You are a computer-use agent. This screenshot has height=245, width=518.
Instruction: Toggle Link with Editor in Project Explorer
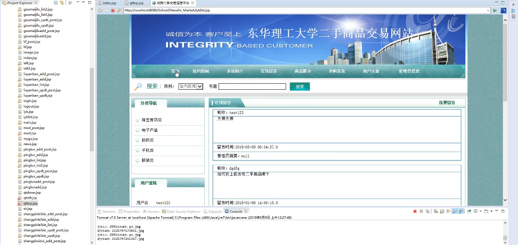[x=62, y=3]
